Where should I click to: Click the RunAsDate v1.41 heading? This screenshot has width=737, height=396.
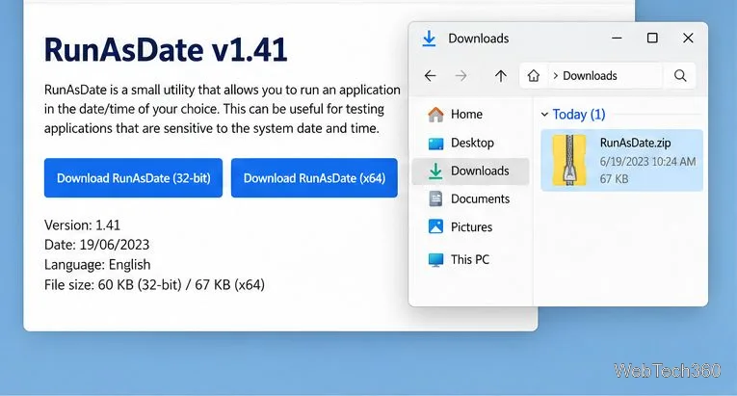(166, 50)
